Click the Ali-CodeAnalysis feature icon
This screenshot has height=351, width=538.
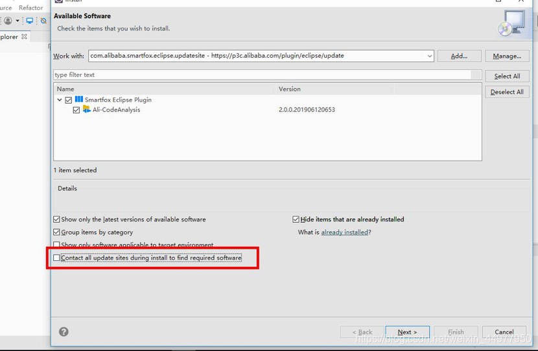pos(87,109)
